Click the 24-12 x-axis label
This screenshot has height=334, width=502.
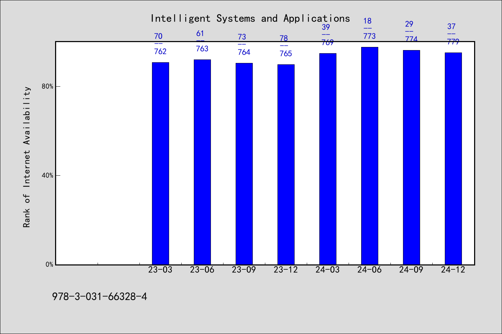(x=453, y=270)
